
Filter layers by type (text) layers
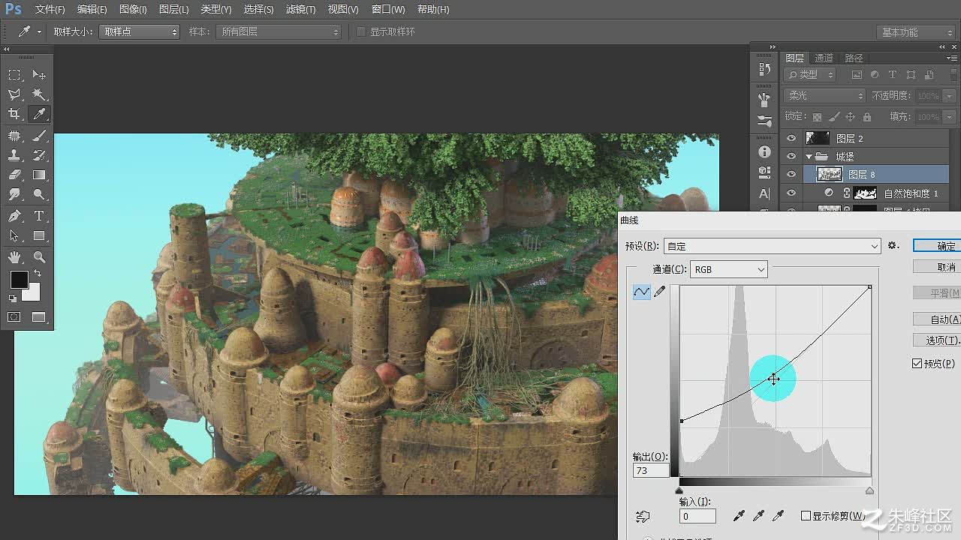[893, 75]
